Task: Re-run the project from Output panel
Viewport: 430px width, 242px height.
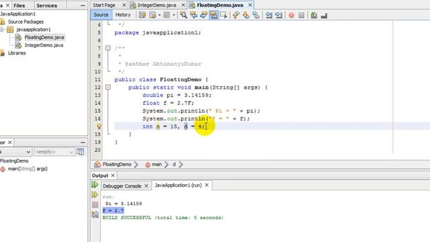Action: [x=95, y=185]
